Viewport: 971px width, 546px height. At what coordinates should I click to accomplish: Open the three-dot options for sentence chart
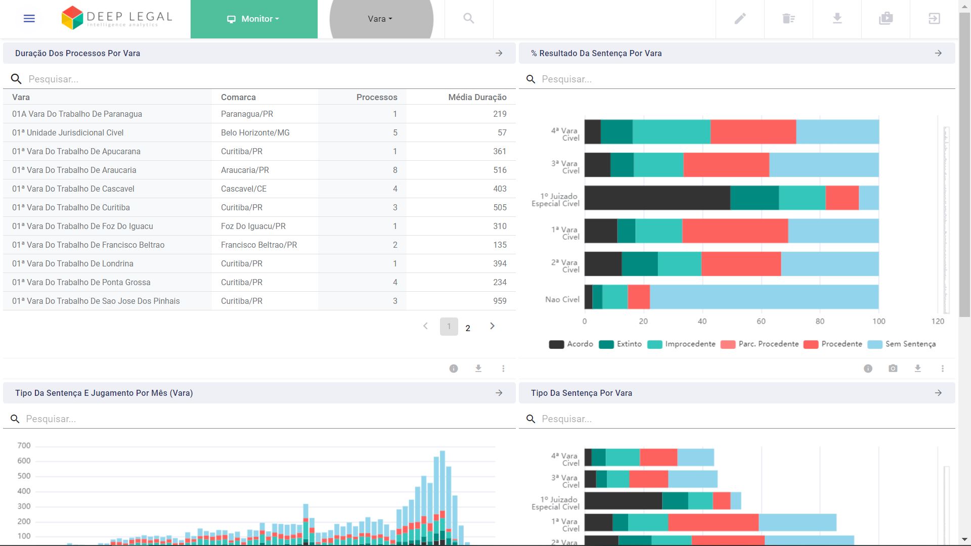click(942, 369)
